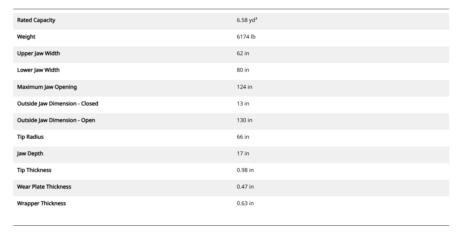Select Outside Jaw Dimension - Open label
This screenshot has height=236, width=463.
coord(56,120)
